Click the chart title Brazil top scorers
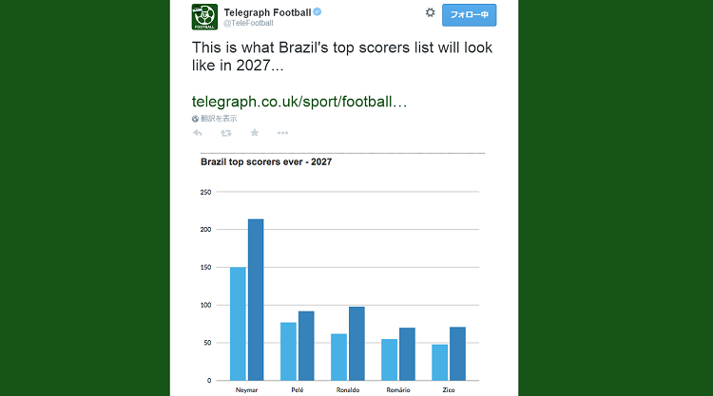This screenshot has height=396, width=713. 266,162
